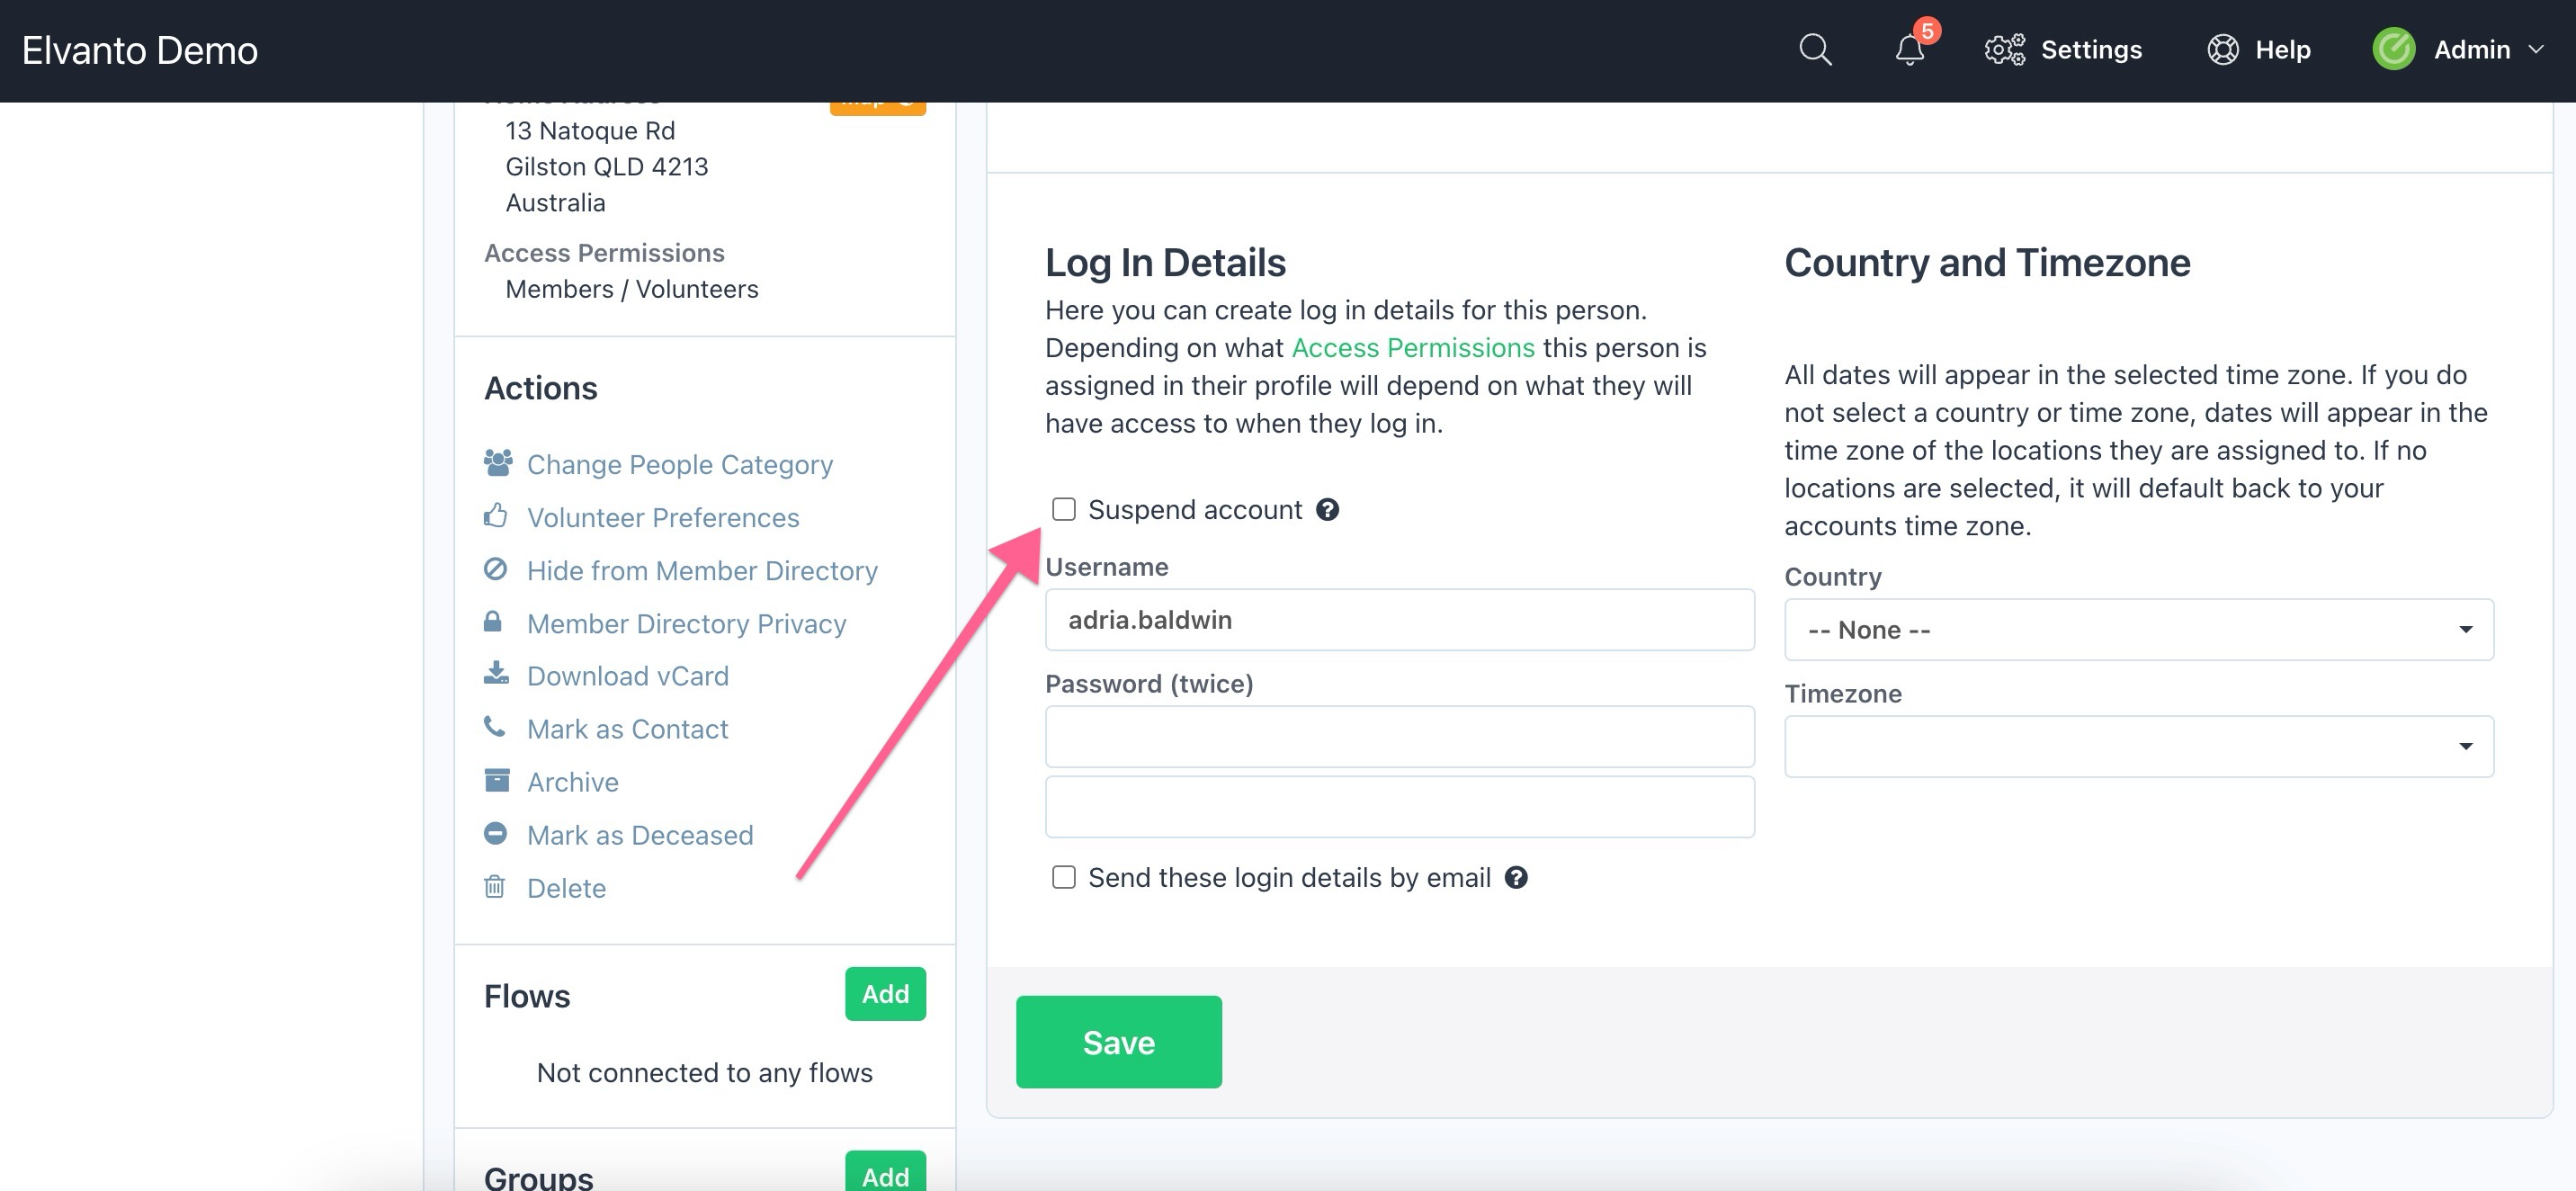Open the Settings menu
Viewport: 2576px width, 1191px height.
[x=2063, y=49]
